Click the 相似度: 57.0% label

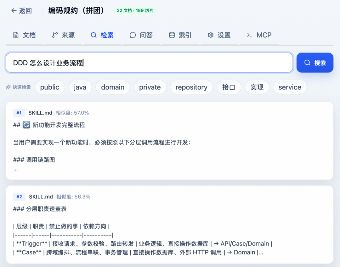(72, 113)
